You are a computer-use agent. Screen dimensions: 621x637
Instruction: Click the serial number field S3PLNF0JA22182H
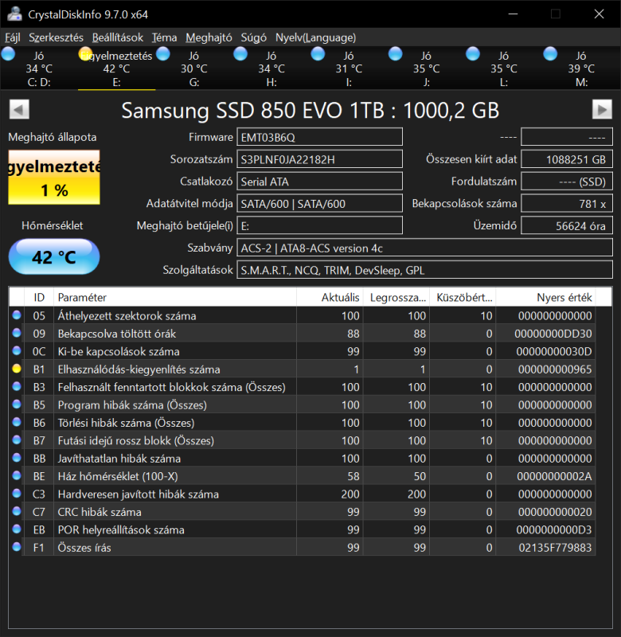pyautogui.click(x=319, y=159)
